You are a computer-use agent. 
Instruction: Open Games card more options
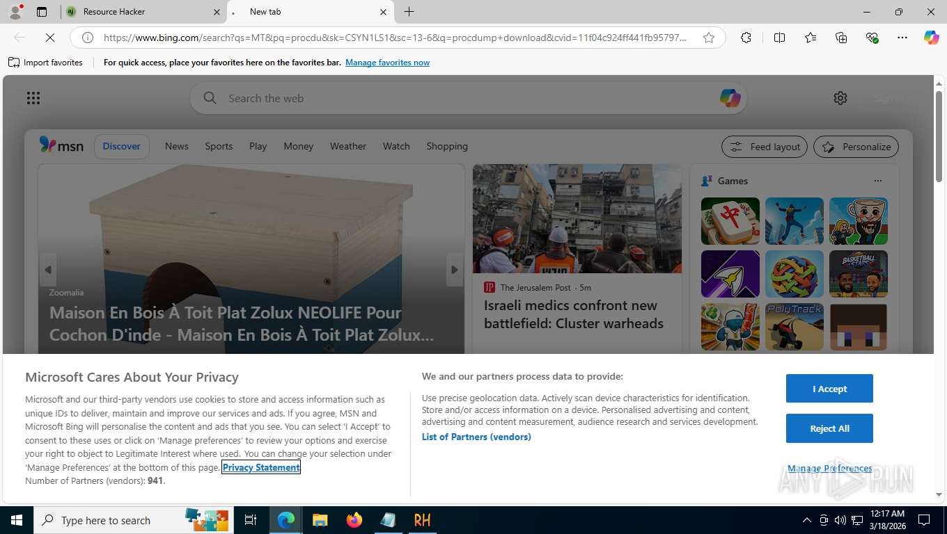click(x=877, y=181)
